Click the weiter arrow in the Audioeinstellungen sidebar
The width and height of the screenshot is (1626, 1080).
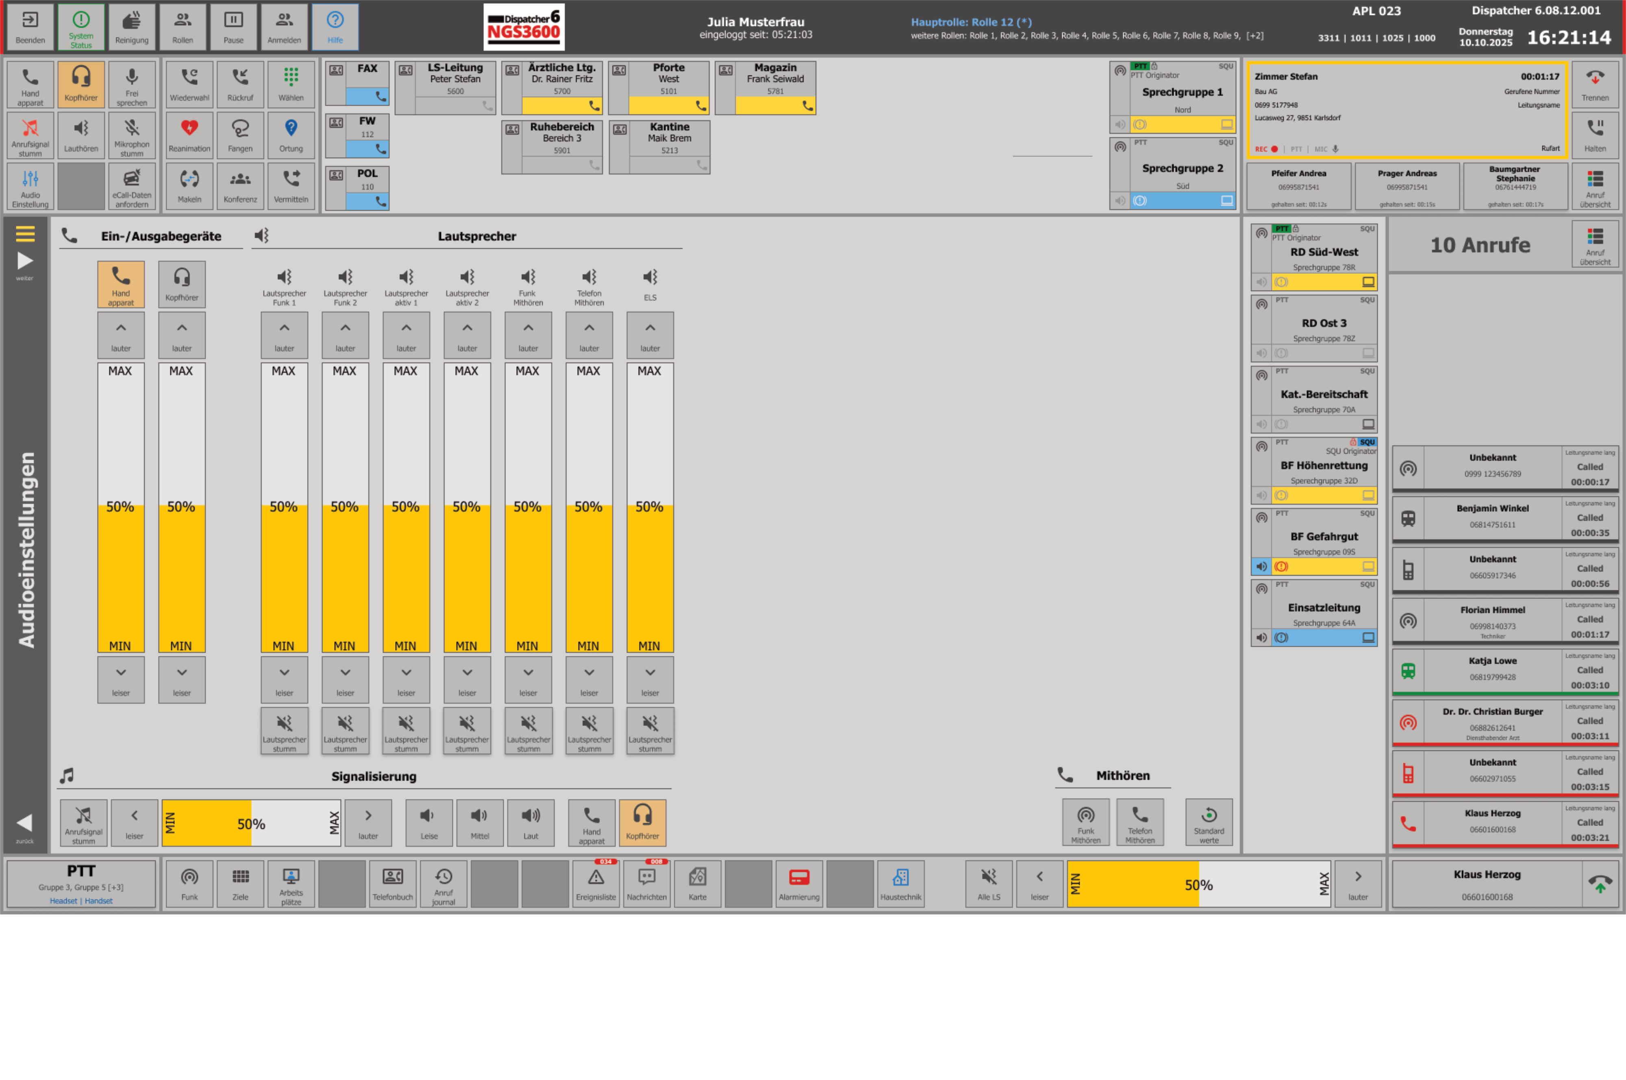[x=25, y=261]
